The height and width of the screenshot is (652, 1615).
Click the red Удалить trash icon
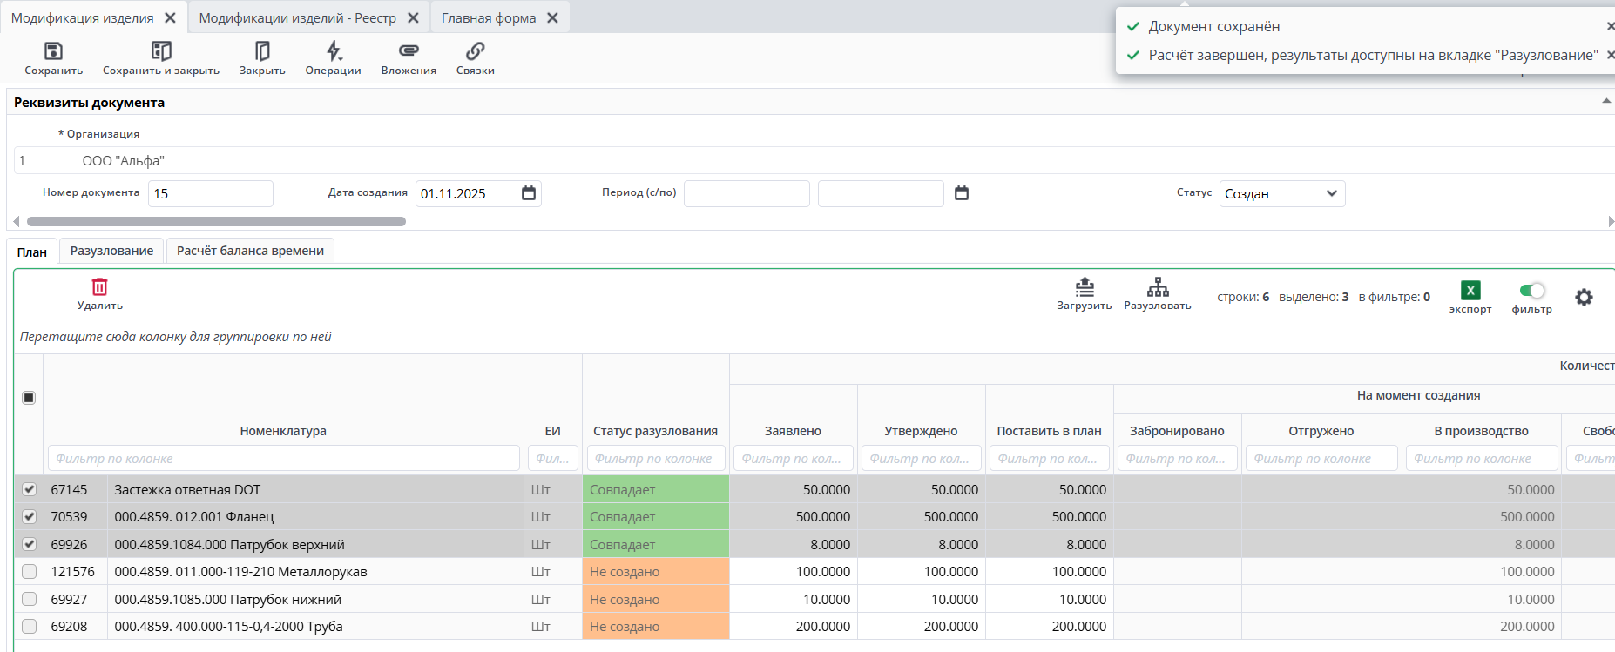[100, 287]
